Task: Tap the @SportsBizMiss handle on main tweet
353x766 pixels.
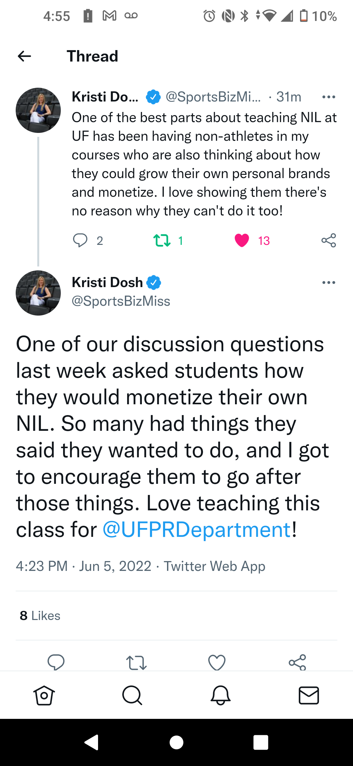Action: pos(121,301)
